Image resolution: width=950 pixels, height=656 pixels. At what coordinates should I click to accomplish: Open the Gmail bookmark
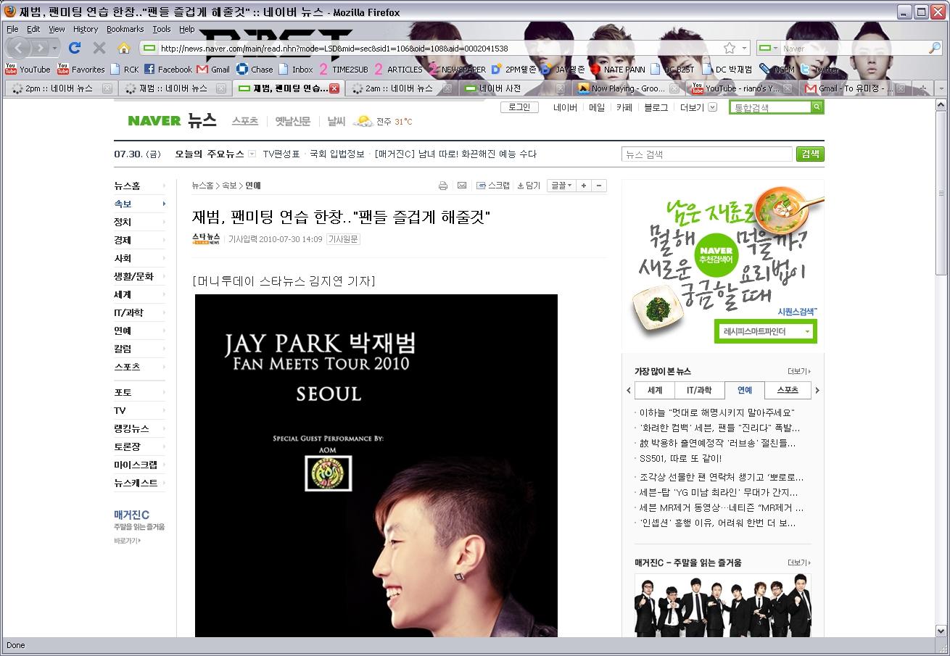[213, 70]
